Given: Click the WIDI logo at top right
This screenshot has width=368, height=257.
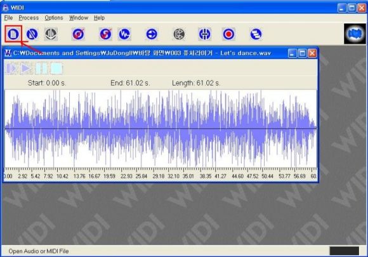Looking at the screenshot, I should click(355, 34).
